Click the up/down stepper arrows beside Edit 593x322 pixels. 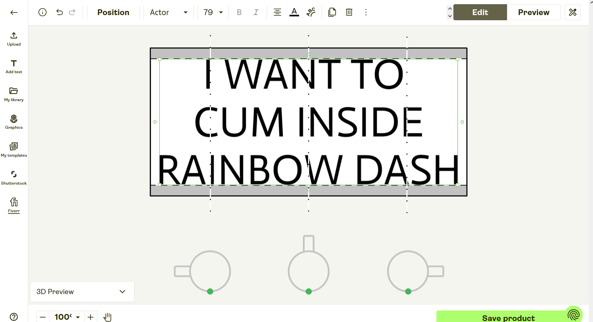pyautogui.click(x=450, y=12)
